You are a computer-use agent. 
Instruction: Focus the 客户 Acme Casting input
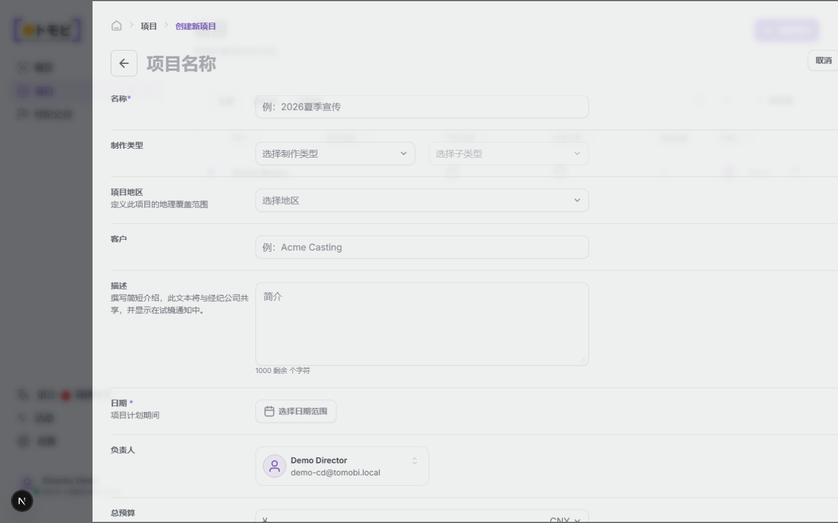pos(422,247)
